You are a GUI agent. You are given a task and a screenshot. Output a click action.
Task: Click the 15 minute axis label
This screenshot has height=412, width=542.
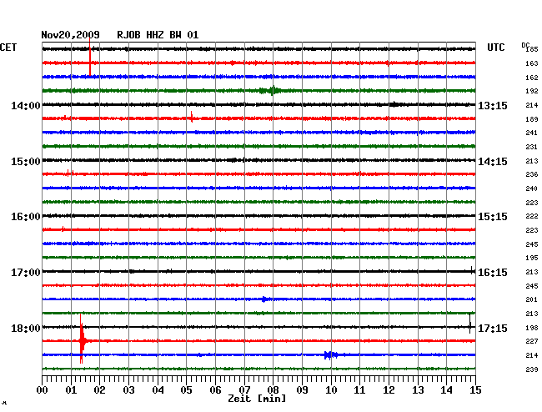point(475,389)
